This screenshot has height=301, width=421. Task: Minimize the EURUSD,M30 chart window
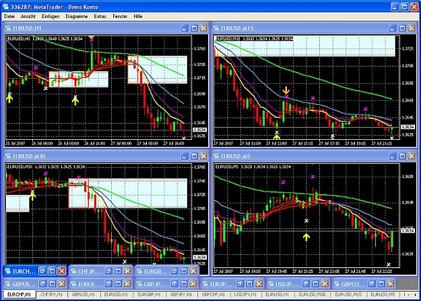coord(185,156)
